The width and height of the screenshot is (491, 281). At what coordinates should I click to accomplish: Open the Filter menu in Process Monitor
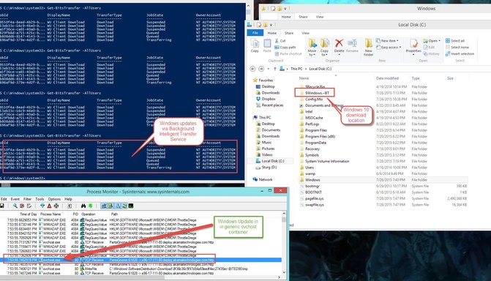click(x=27, y=199)
